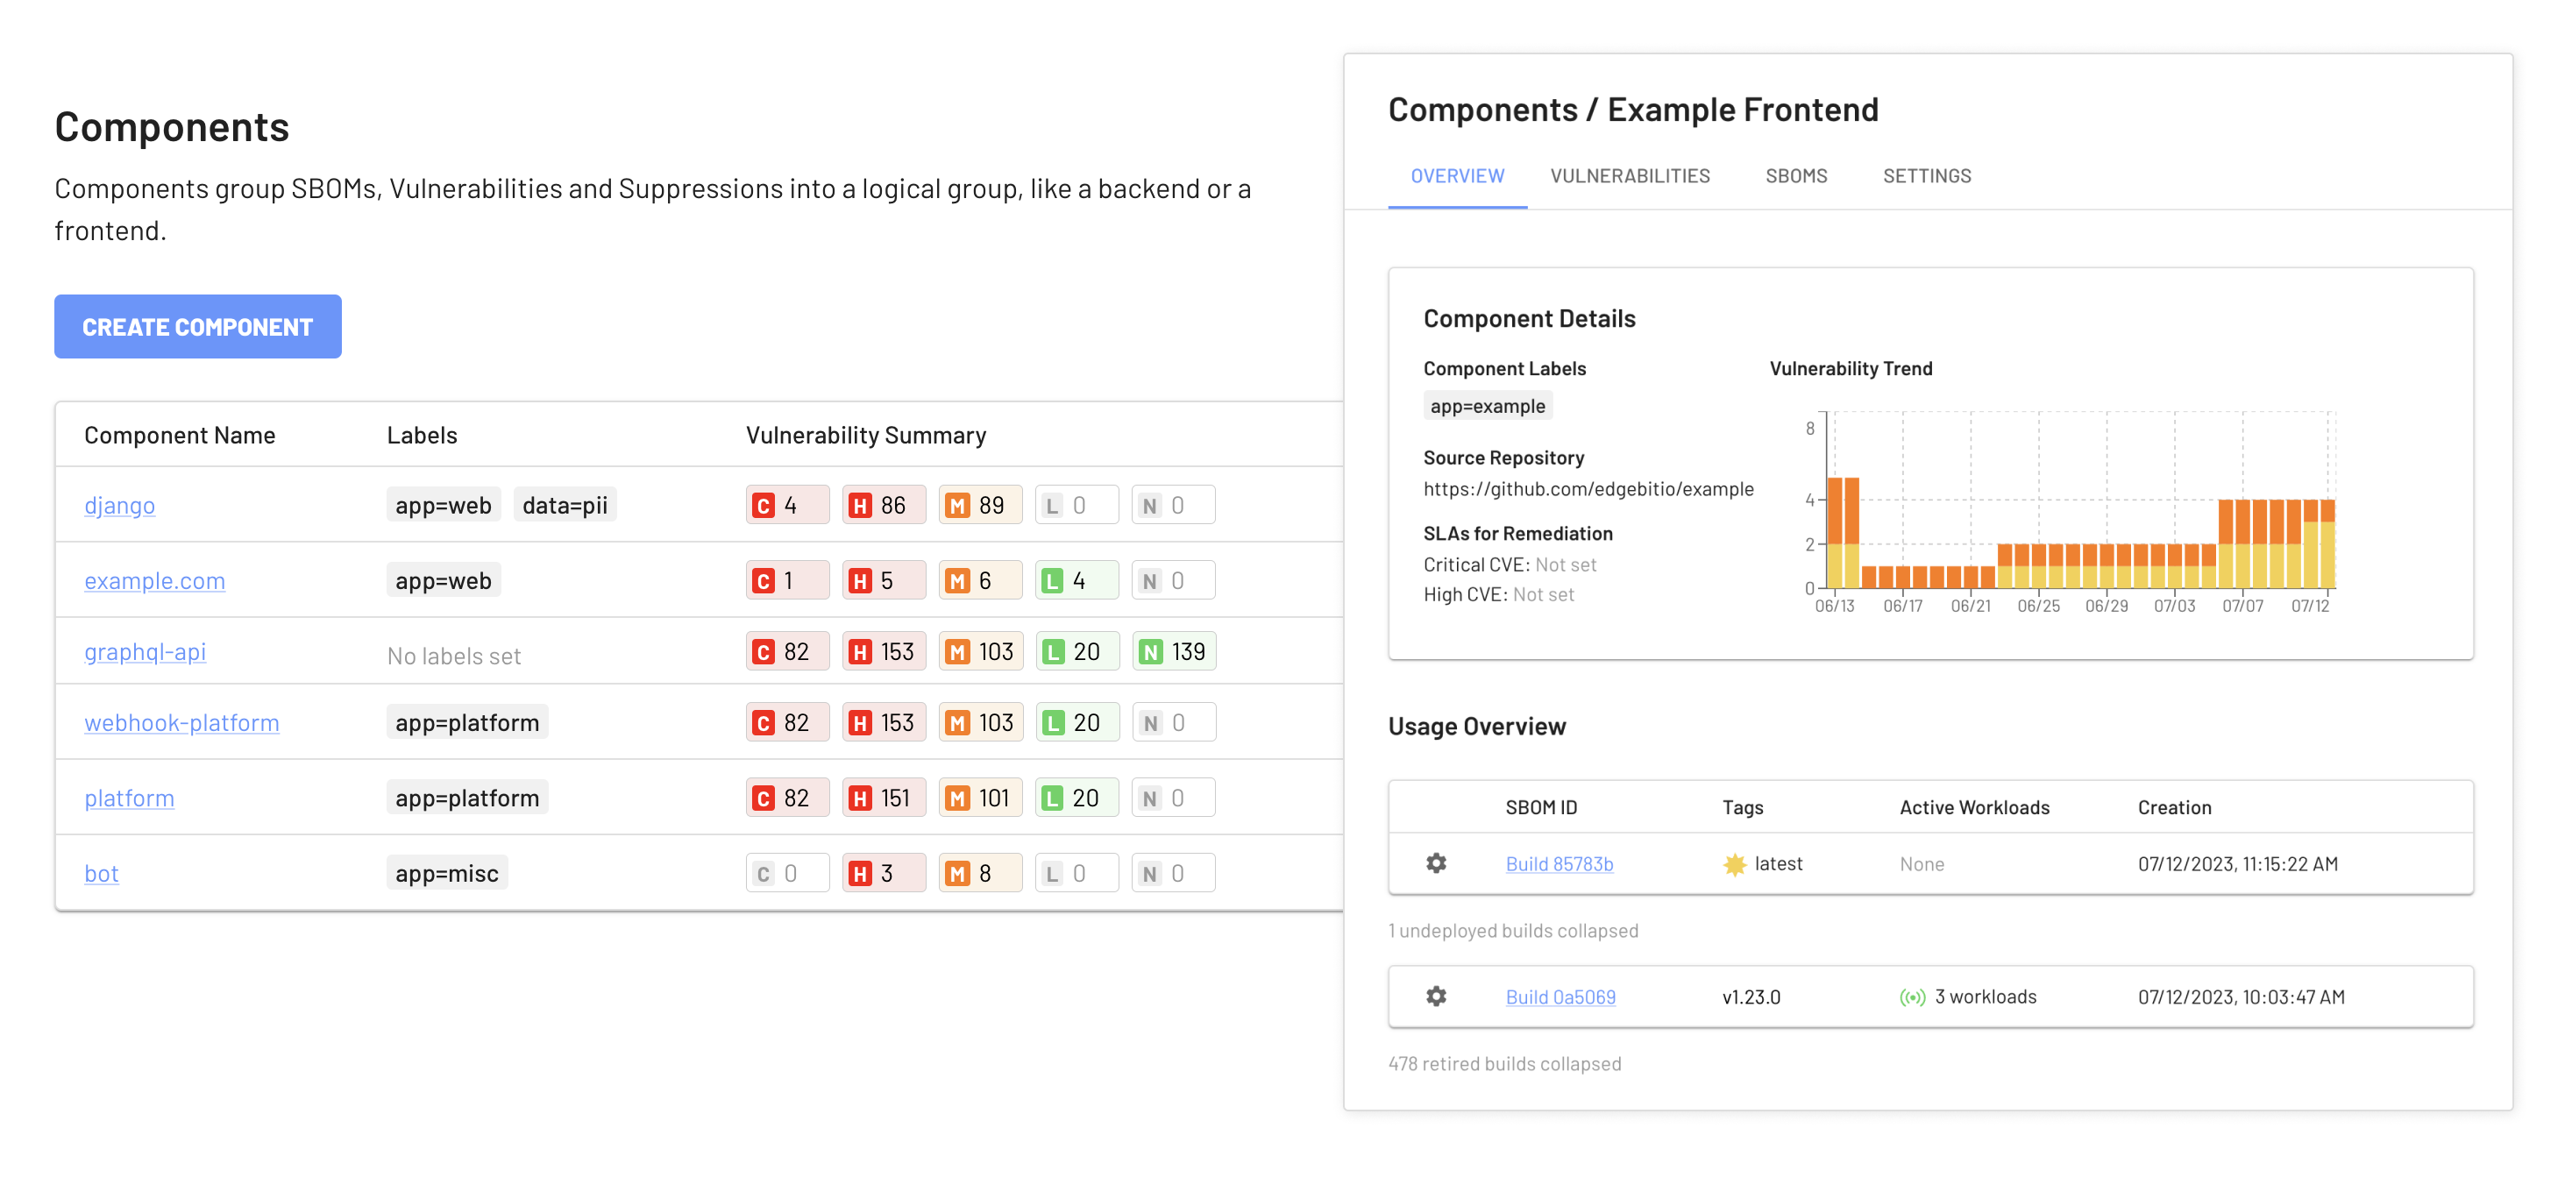Click the app=example component label
The height and width of the screenshot is (1178, 2572).
[x=1487, y=405]
